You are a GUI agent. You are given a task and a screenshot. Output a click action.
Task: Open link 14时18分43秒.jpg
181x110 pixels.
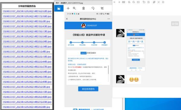(27, 26)
